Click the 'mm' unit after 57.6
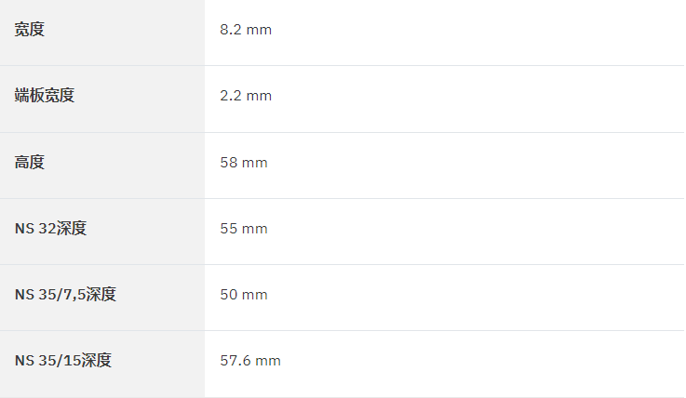This screenshot has width=686, height=398. 268,361
